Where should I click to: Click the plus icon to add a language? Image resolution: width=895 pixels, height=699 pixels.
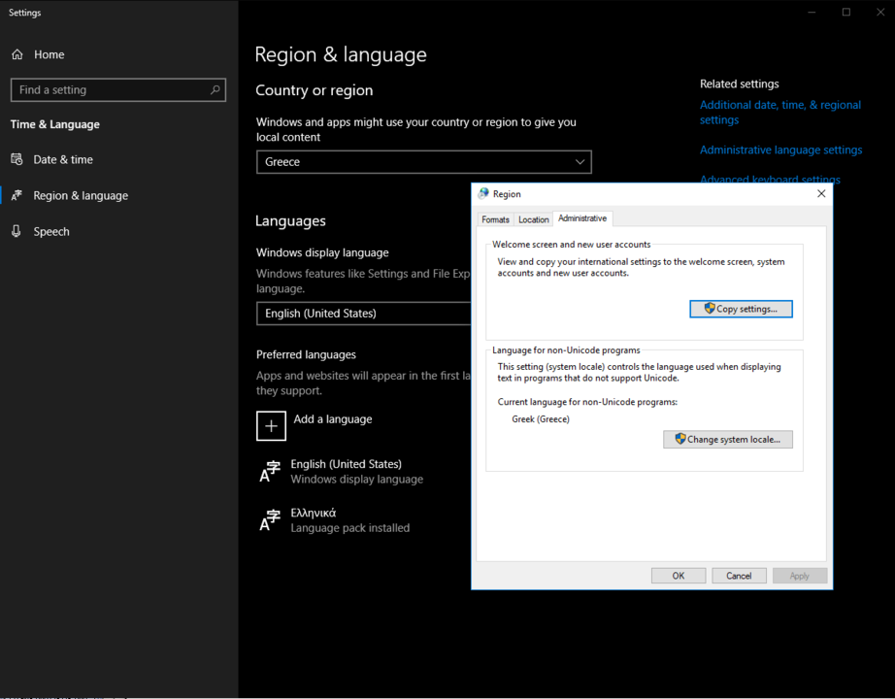[x=271, y=425]
